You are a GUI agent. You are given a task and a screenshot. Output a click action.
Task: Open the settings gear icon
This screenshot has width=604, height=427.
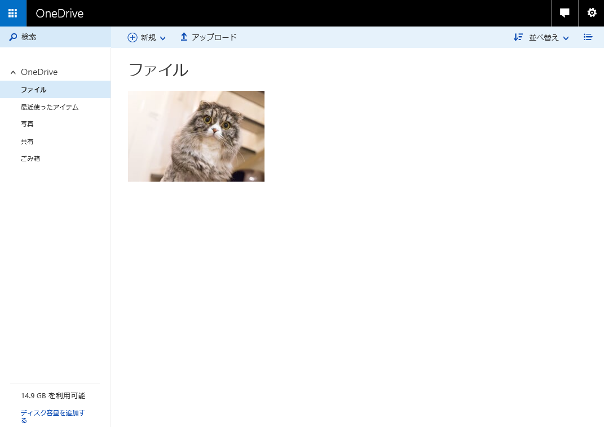[x=592, y=13]
